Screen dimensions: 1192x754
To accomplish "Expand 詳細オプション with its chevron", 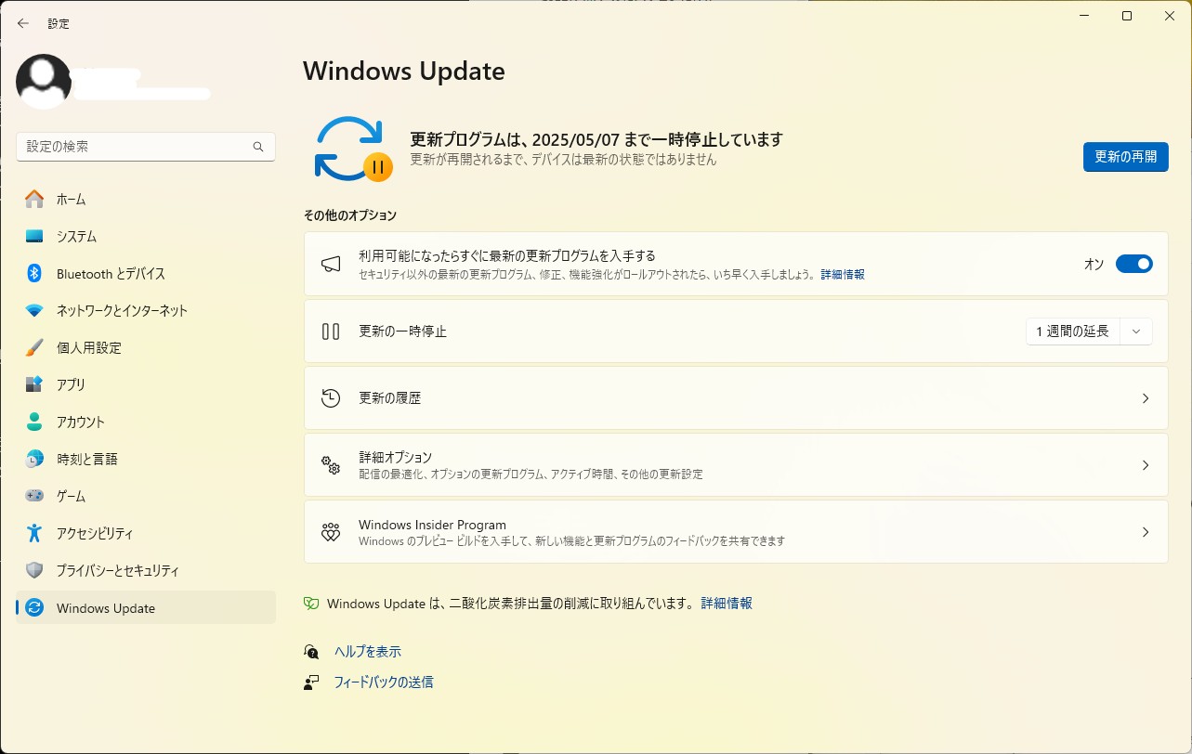I will point(1146,465).
